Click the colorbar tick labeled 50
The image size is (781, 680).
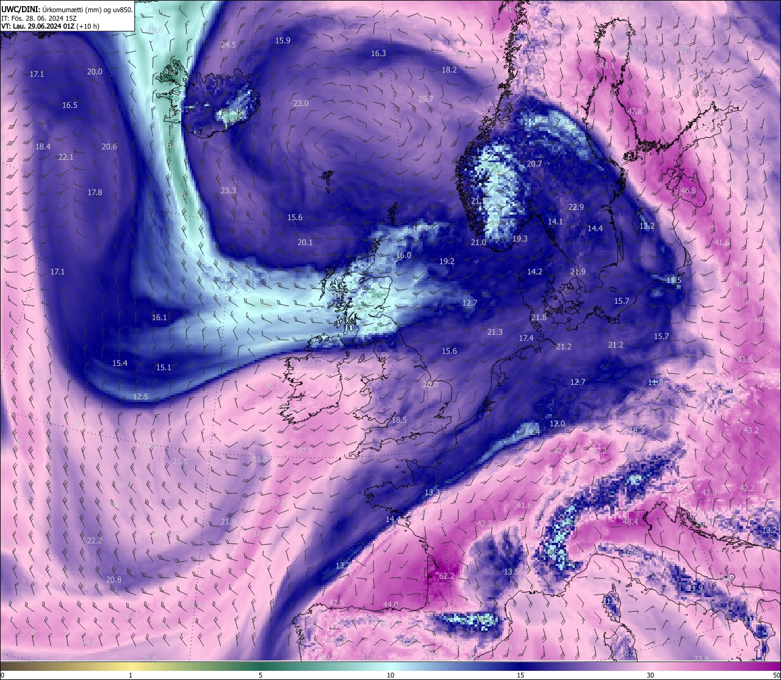coord(776,675)
